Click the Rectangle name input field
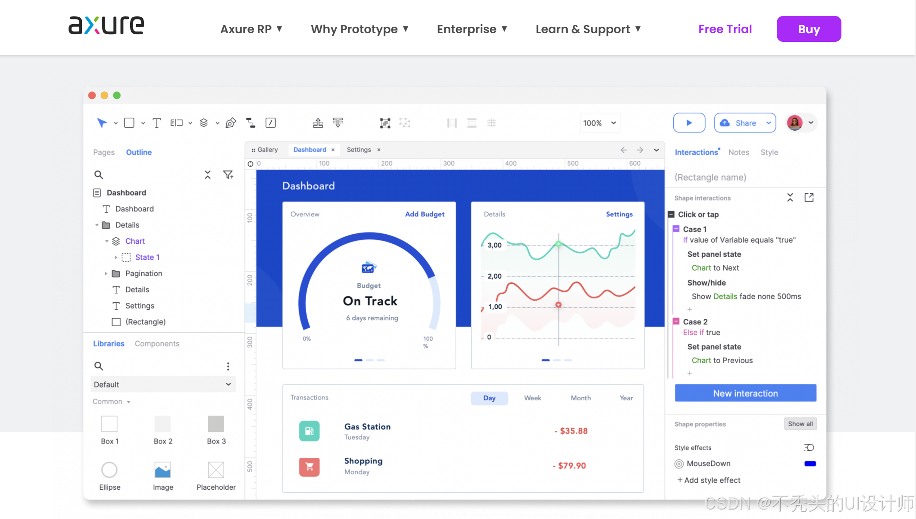Image resolution: width=916 pixels, height=519 pixels. click(x=733, y=177)
